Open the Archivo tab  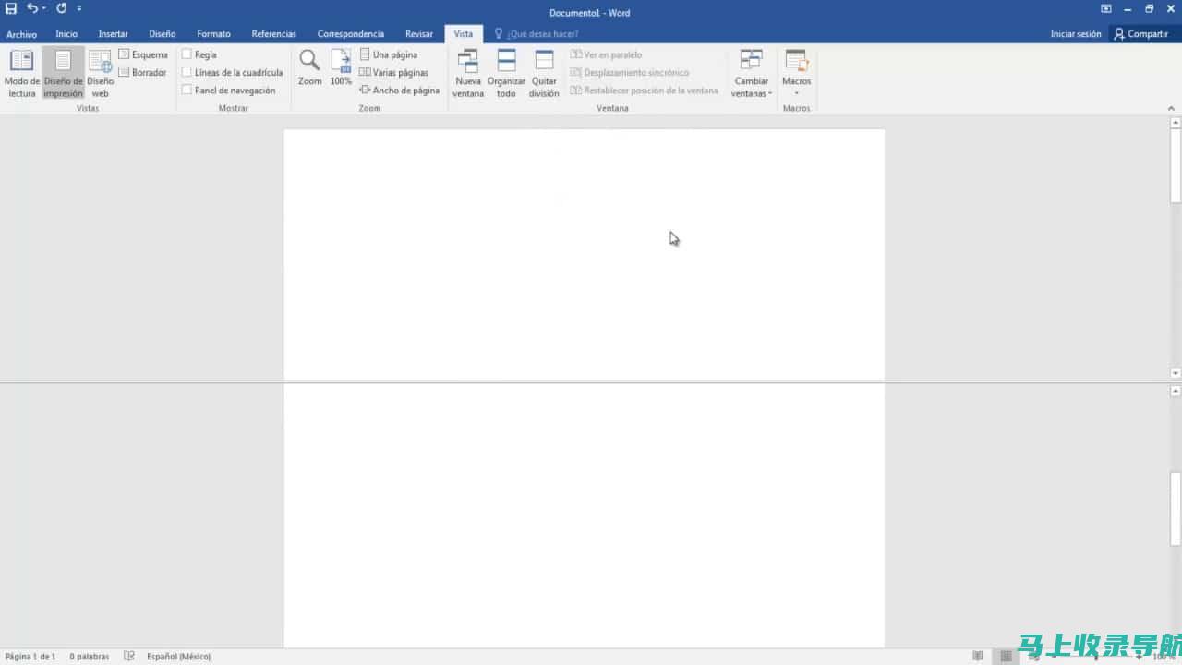[x=21, y=34]
